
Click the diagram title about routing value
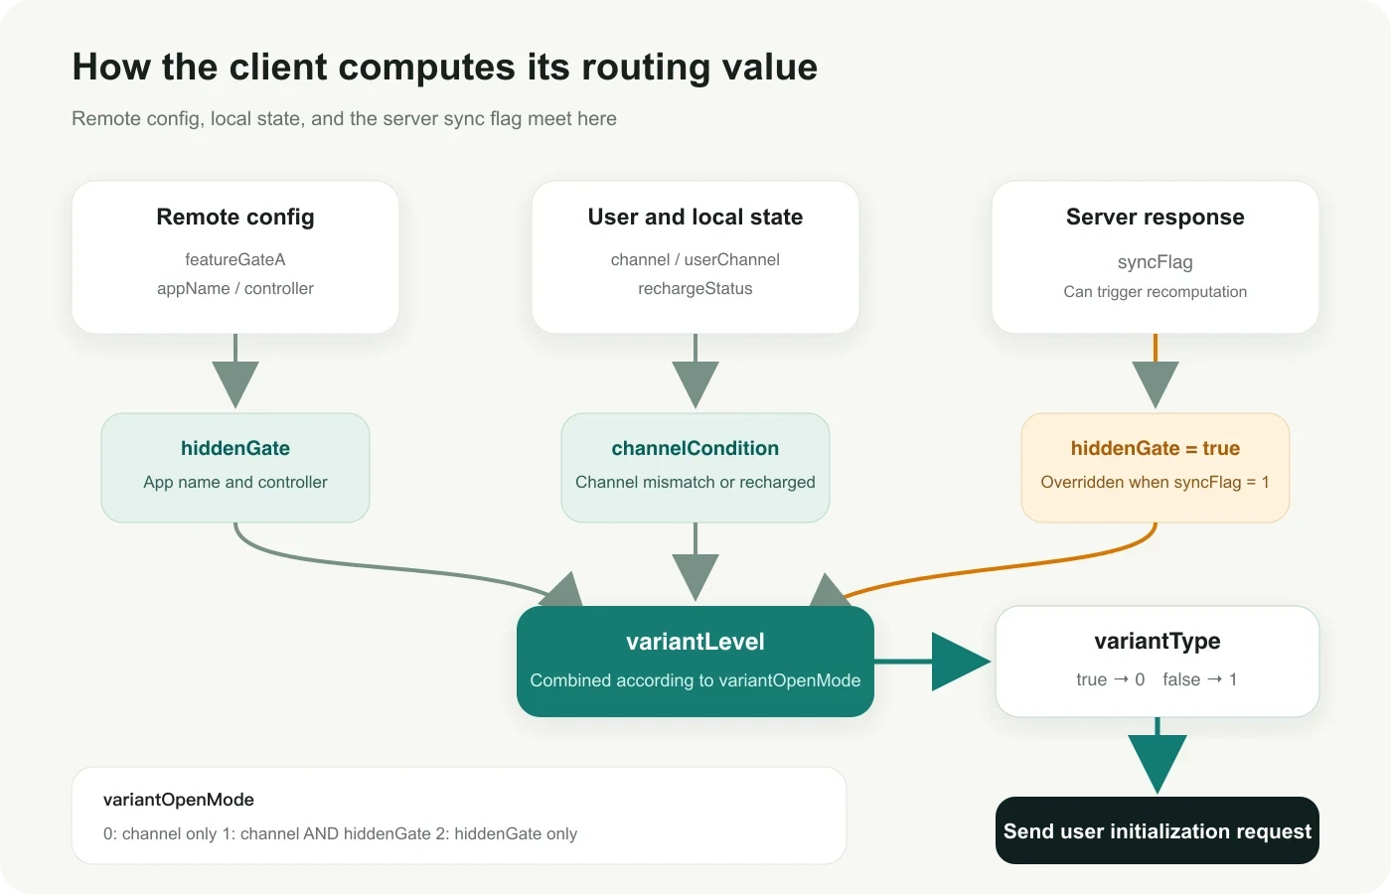click(x=445, y=68)
